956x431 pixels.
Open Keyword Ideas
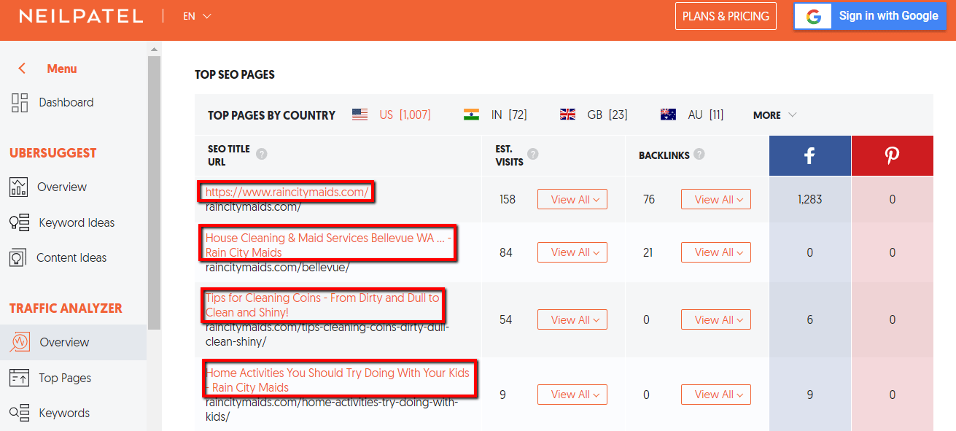(x=77, y=222)
